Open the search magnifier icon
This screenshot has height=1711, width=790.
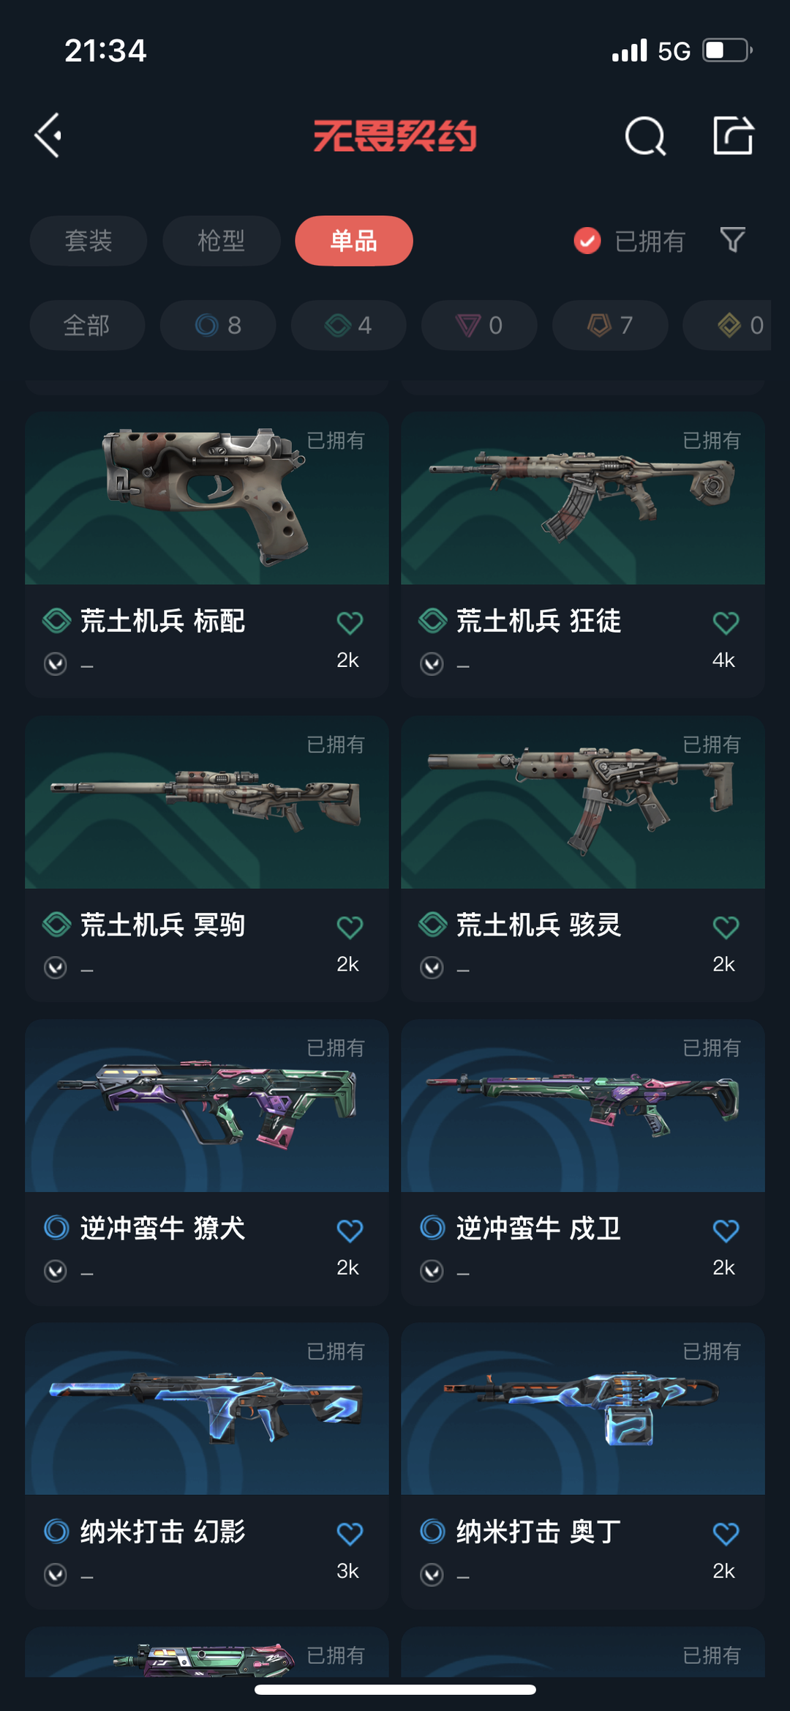click(646, 136)
